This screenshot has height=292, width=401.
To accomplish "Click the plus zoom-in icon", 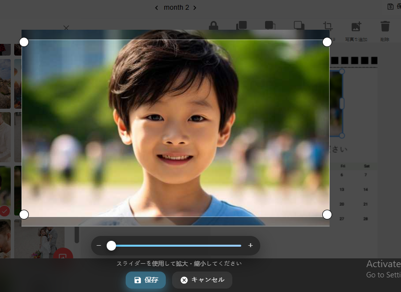I will (250, 246).
